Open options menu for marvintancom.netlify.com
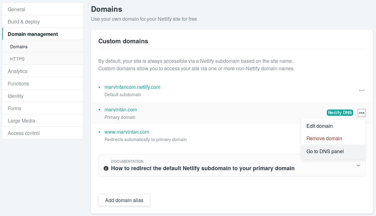376x216 pixels. [361, 90]
